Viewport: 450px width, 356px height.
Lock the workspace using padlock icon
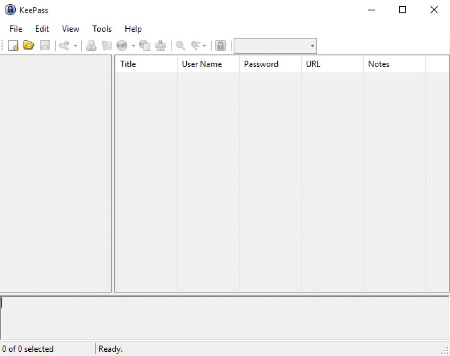[x=220, y=46]
